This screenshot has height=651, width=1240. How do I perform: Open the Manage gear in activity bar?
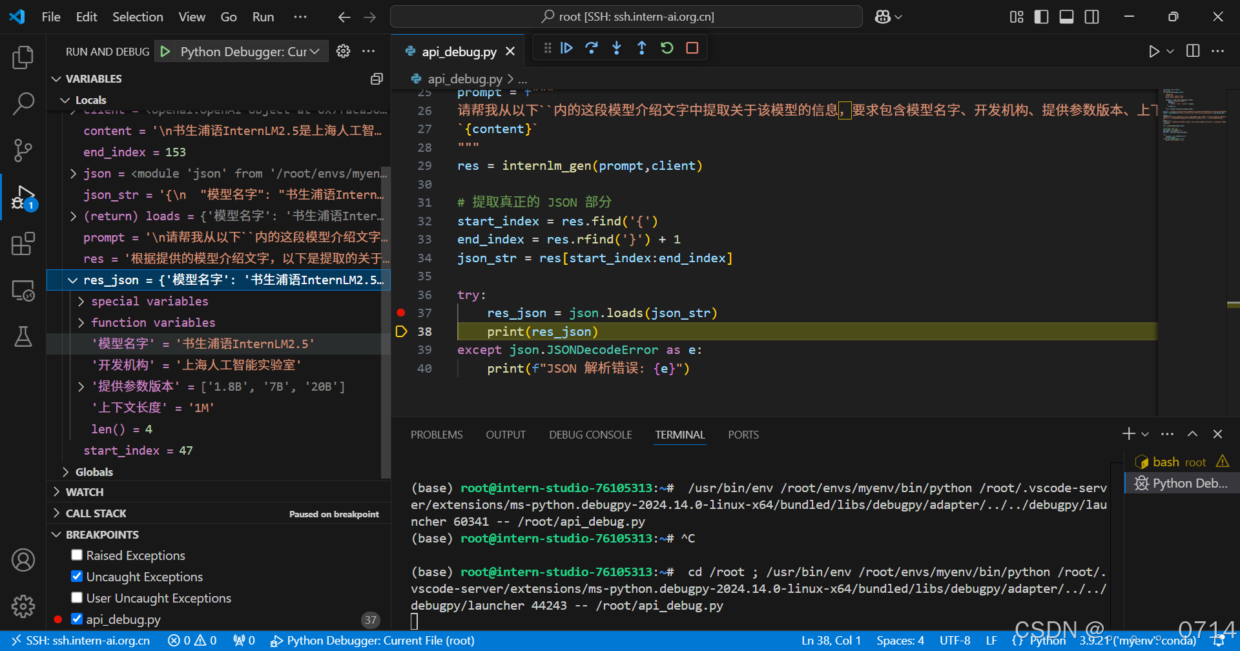(x=23, y=606)
